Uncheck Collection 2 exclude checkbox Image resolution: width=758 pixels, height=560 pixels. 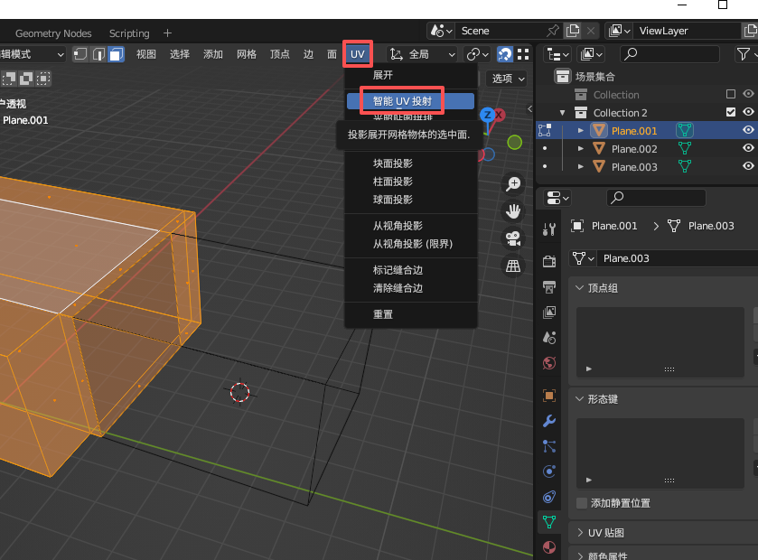731,113
